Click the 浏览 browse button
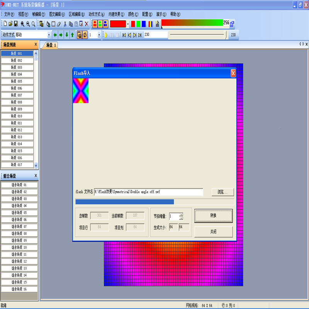This screenshot has height=309, width=309. (x=222, y=192)
